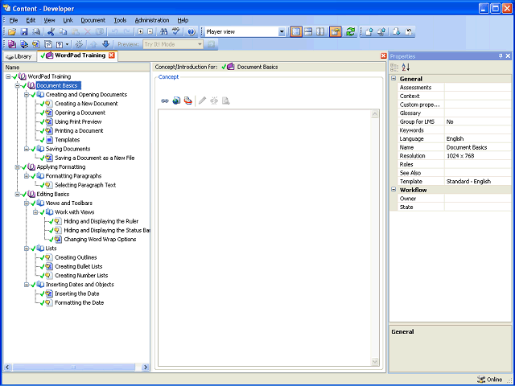
Task: Click the Keywords property value field
Action: click(x=477, y=130)
